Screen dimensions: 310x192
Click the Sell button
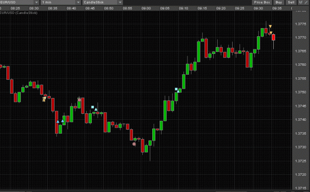click(x=291, y=2)
